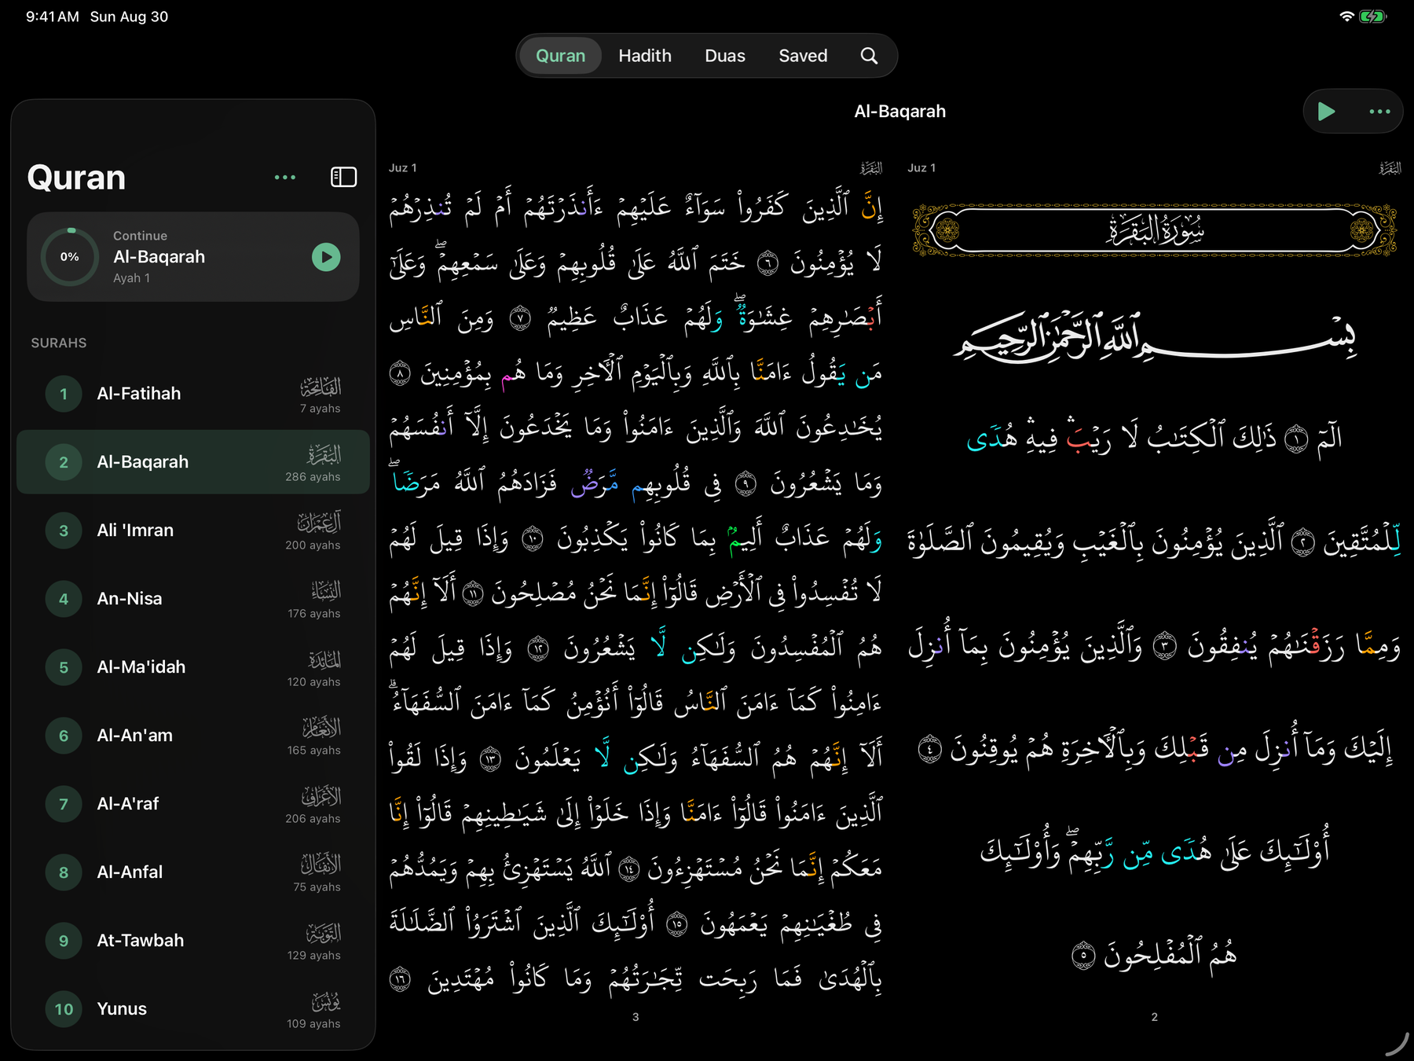Click the Arabic calligraphy for Al-An'am
Screen dimensions: 1414x1061
[x=322, y=728]
